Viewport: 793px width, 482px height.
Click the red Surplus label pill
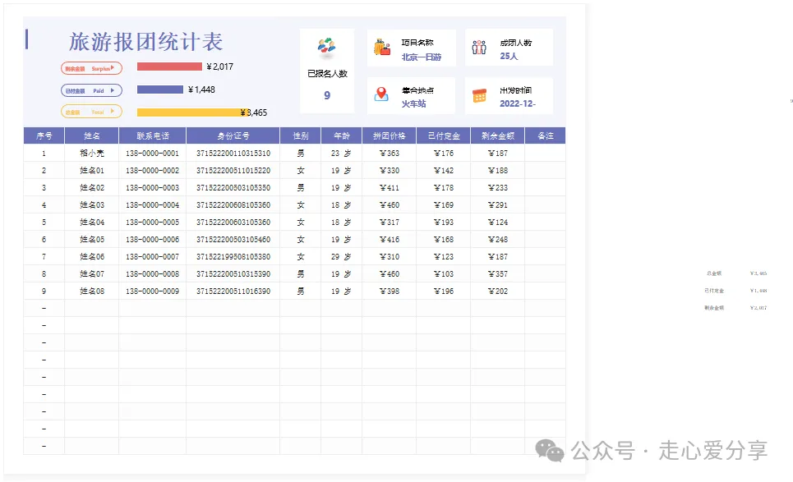pyautogui.click(x=91, y=68)
